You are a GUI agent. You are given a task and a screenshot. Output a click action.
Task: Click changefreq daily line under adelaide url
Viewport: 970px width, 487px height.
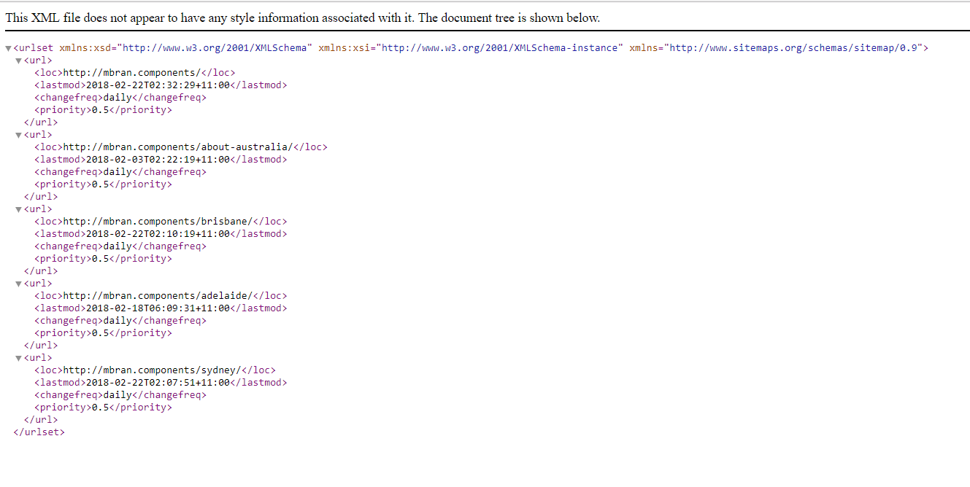120,320
